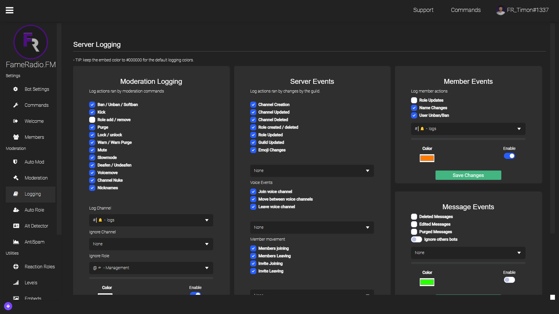Uncheck Channel Creation event
559x314 pixels.
[253, 104]
